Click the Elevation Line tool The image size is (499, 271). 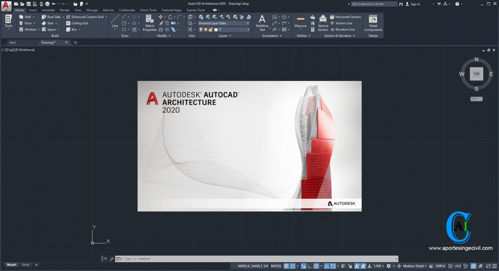coord(342,29)
